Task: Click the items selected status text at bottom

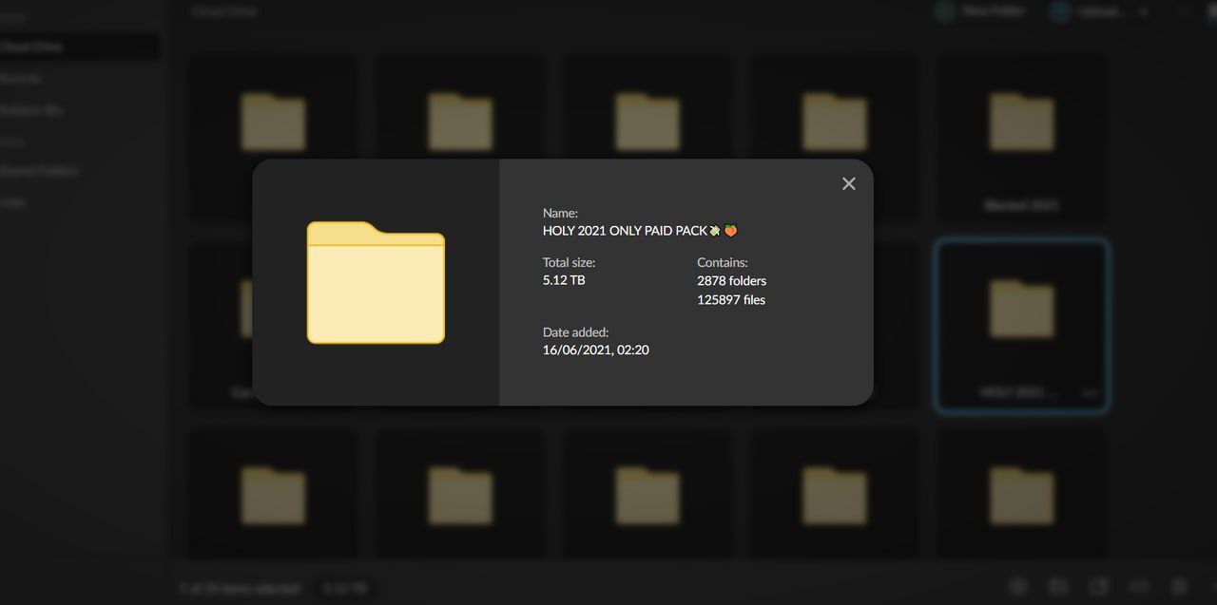Action: 240,589
